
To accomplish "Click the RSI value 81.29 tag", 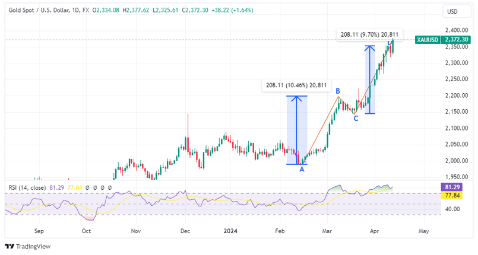I will [452, 187].
